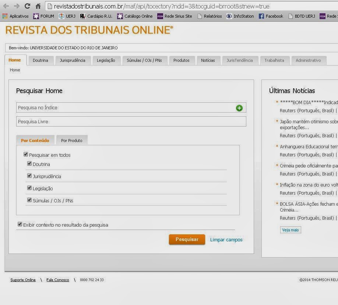
Task: Uncheck the Legislação checkbox
Action: (x=29, y=188)
